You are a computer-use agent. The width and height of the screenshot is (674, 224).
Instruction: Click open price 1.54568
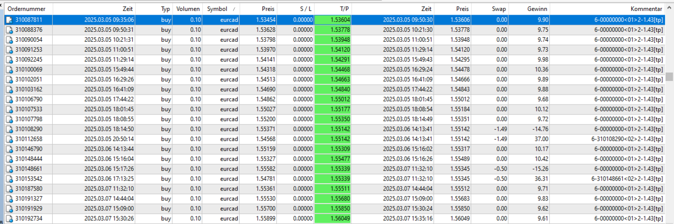coord(266,139)
